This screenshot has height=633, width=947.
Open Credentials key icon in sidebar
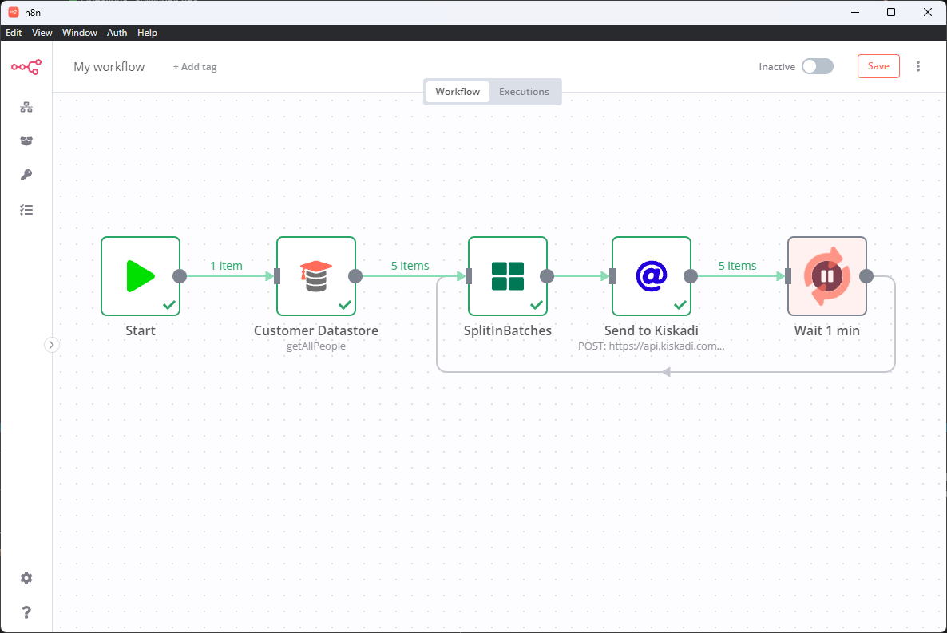coord(26,175)
